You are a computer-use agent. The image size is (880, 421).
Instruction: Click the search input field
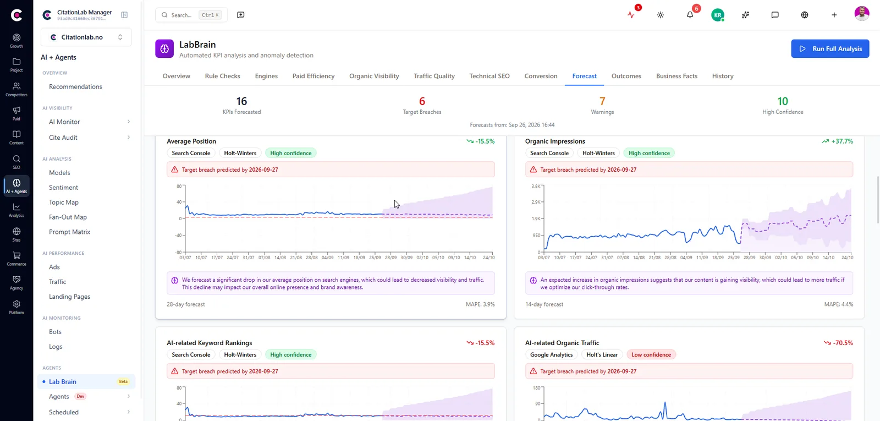click(191, 15)
